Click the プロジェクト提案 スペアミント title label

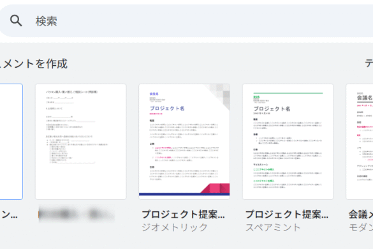(287, 215)
